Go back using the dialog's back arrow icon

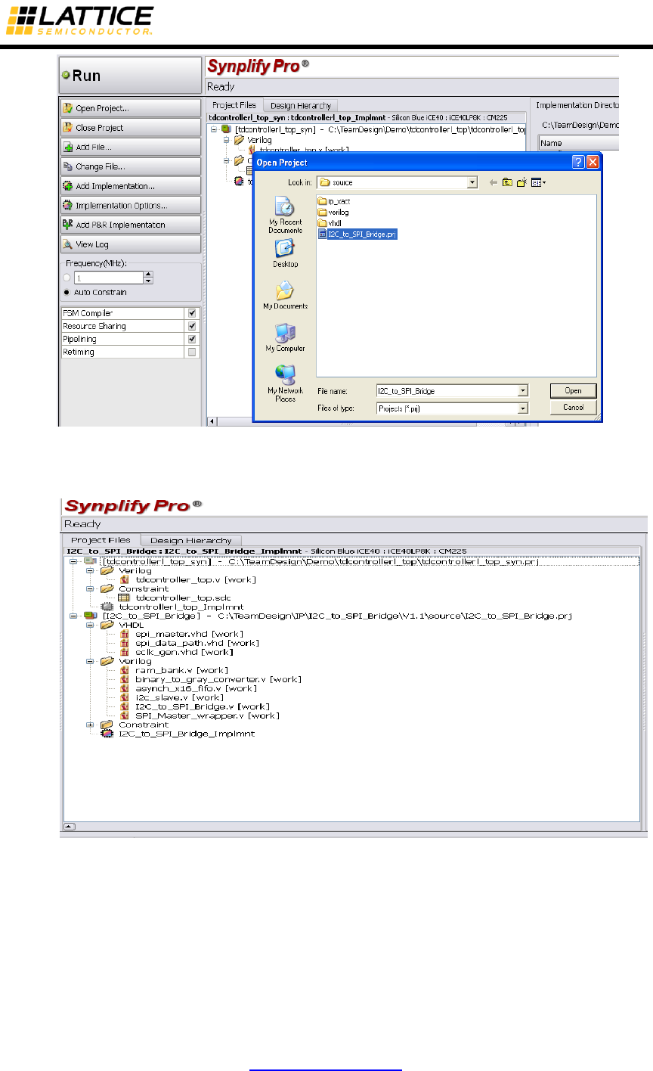pos(493,182)
